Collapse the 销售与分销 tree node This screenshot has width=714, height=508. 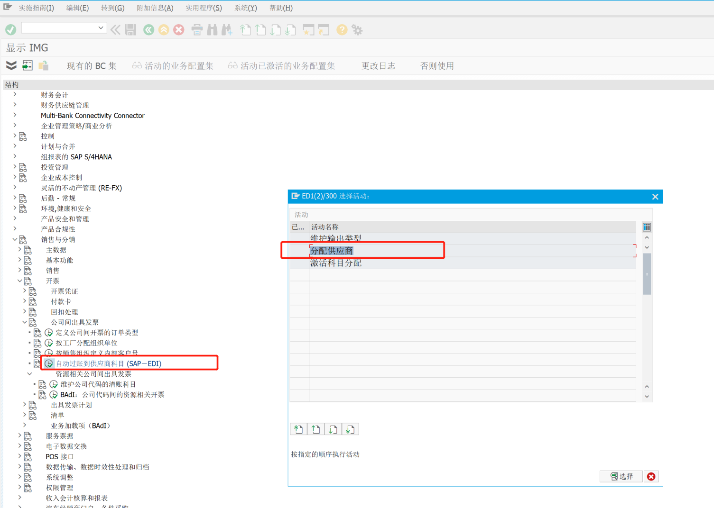[15, 239]
